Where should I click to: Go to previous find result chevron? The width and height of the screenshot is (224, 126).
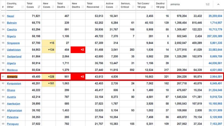pyautogui.click(x=218, y=4)
